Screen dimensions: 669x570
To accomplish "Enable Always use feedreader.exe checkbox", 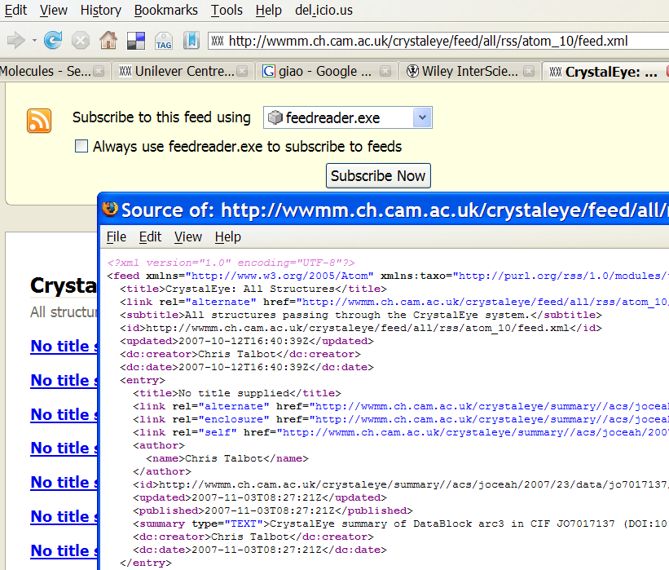I will click(x=81, y=147).
